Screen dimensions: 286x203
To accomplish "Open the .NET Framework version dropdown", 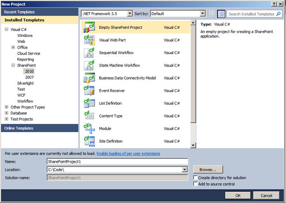I will point(130,13).
